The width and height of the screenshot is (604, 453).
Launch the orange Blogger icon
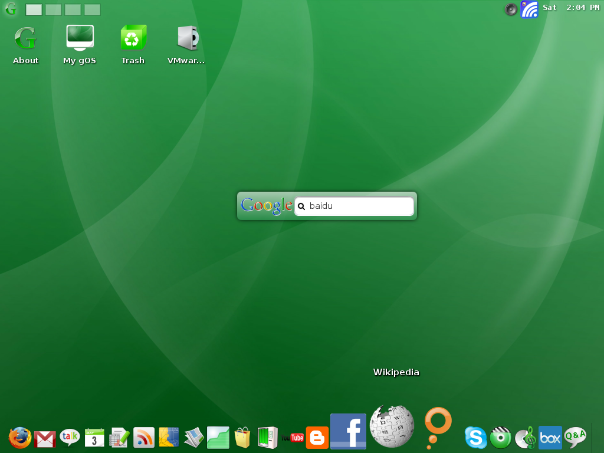[x=317, y=438]
